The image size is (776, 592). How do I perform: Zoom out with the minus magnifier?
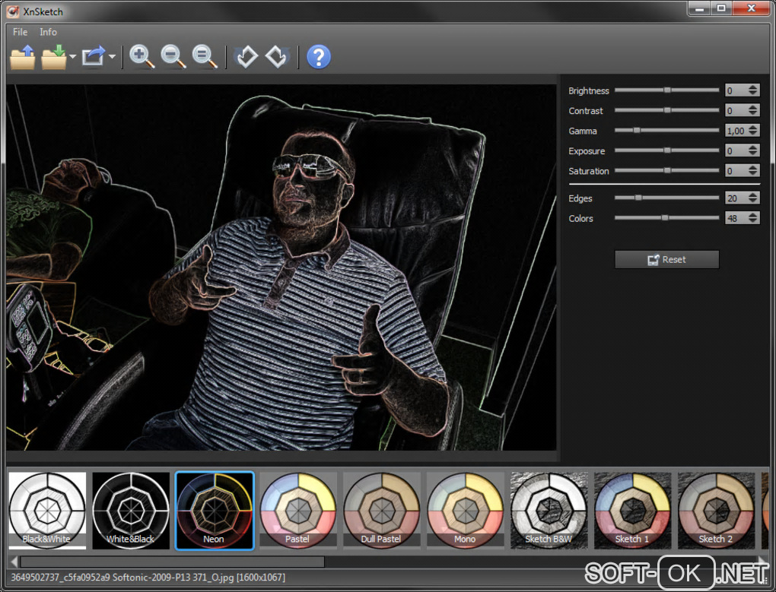[173, 57]
